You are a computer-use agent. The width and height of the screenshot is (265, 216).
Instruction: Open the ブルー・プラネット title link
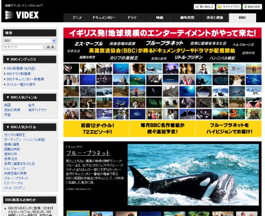tap(88, 153)
